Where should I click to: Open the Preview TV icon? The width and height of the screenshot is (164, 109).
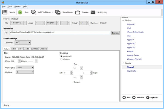pyautogui.click(x=78, y=12)
